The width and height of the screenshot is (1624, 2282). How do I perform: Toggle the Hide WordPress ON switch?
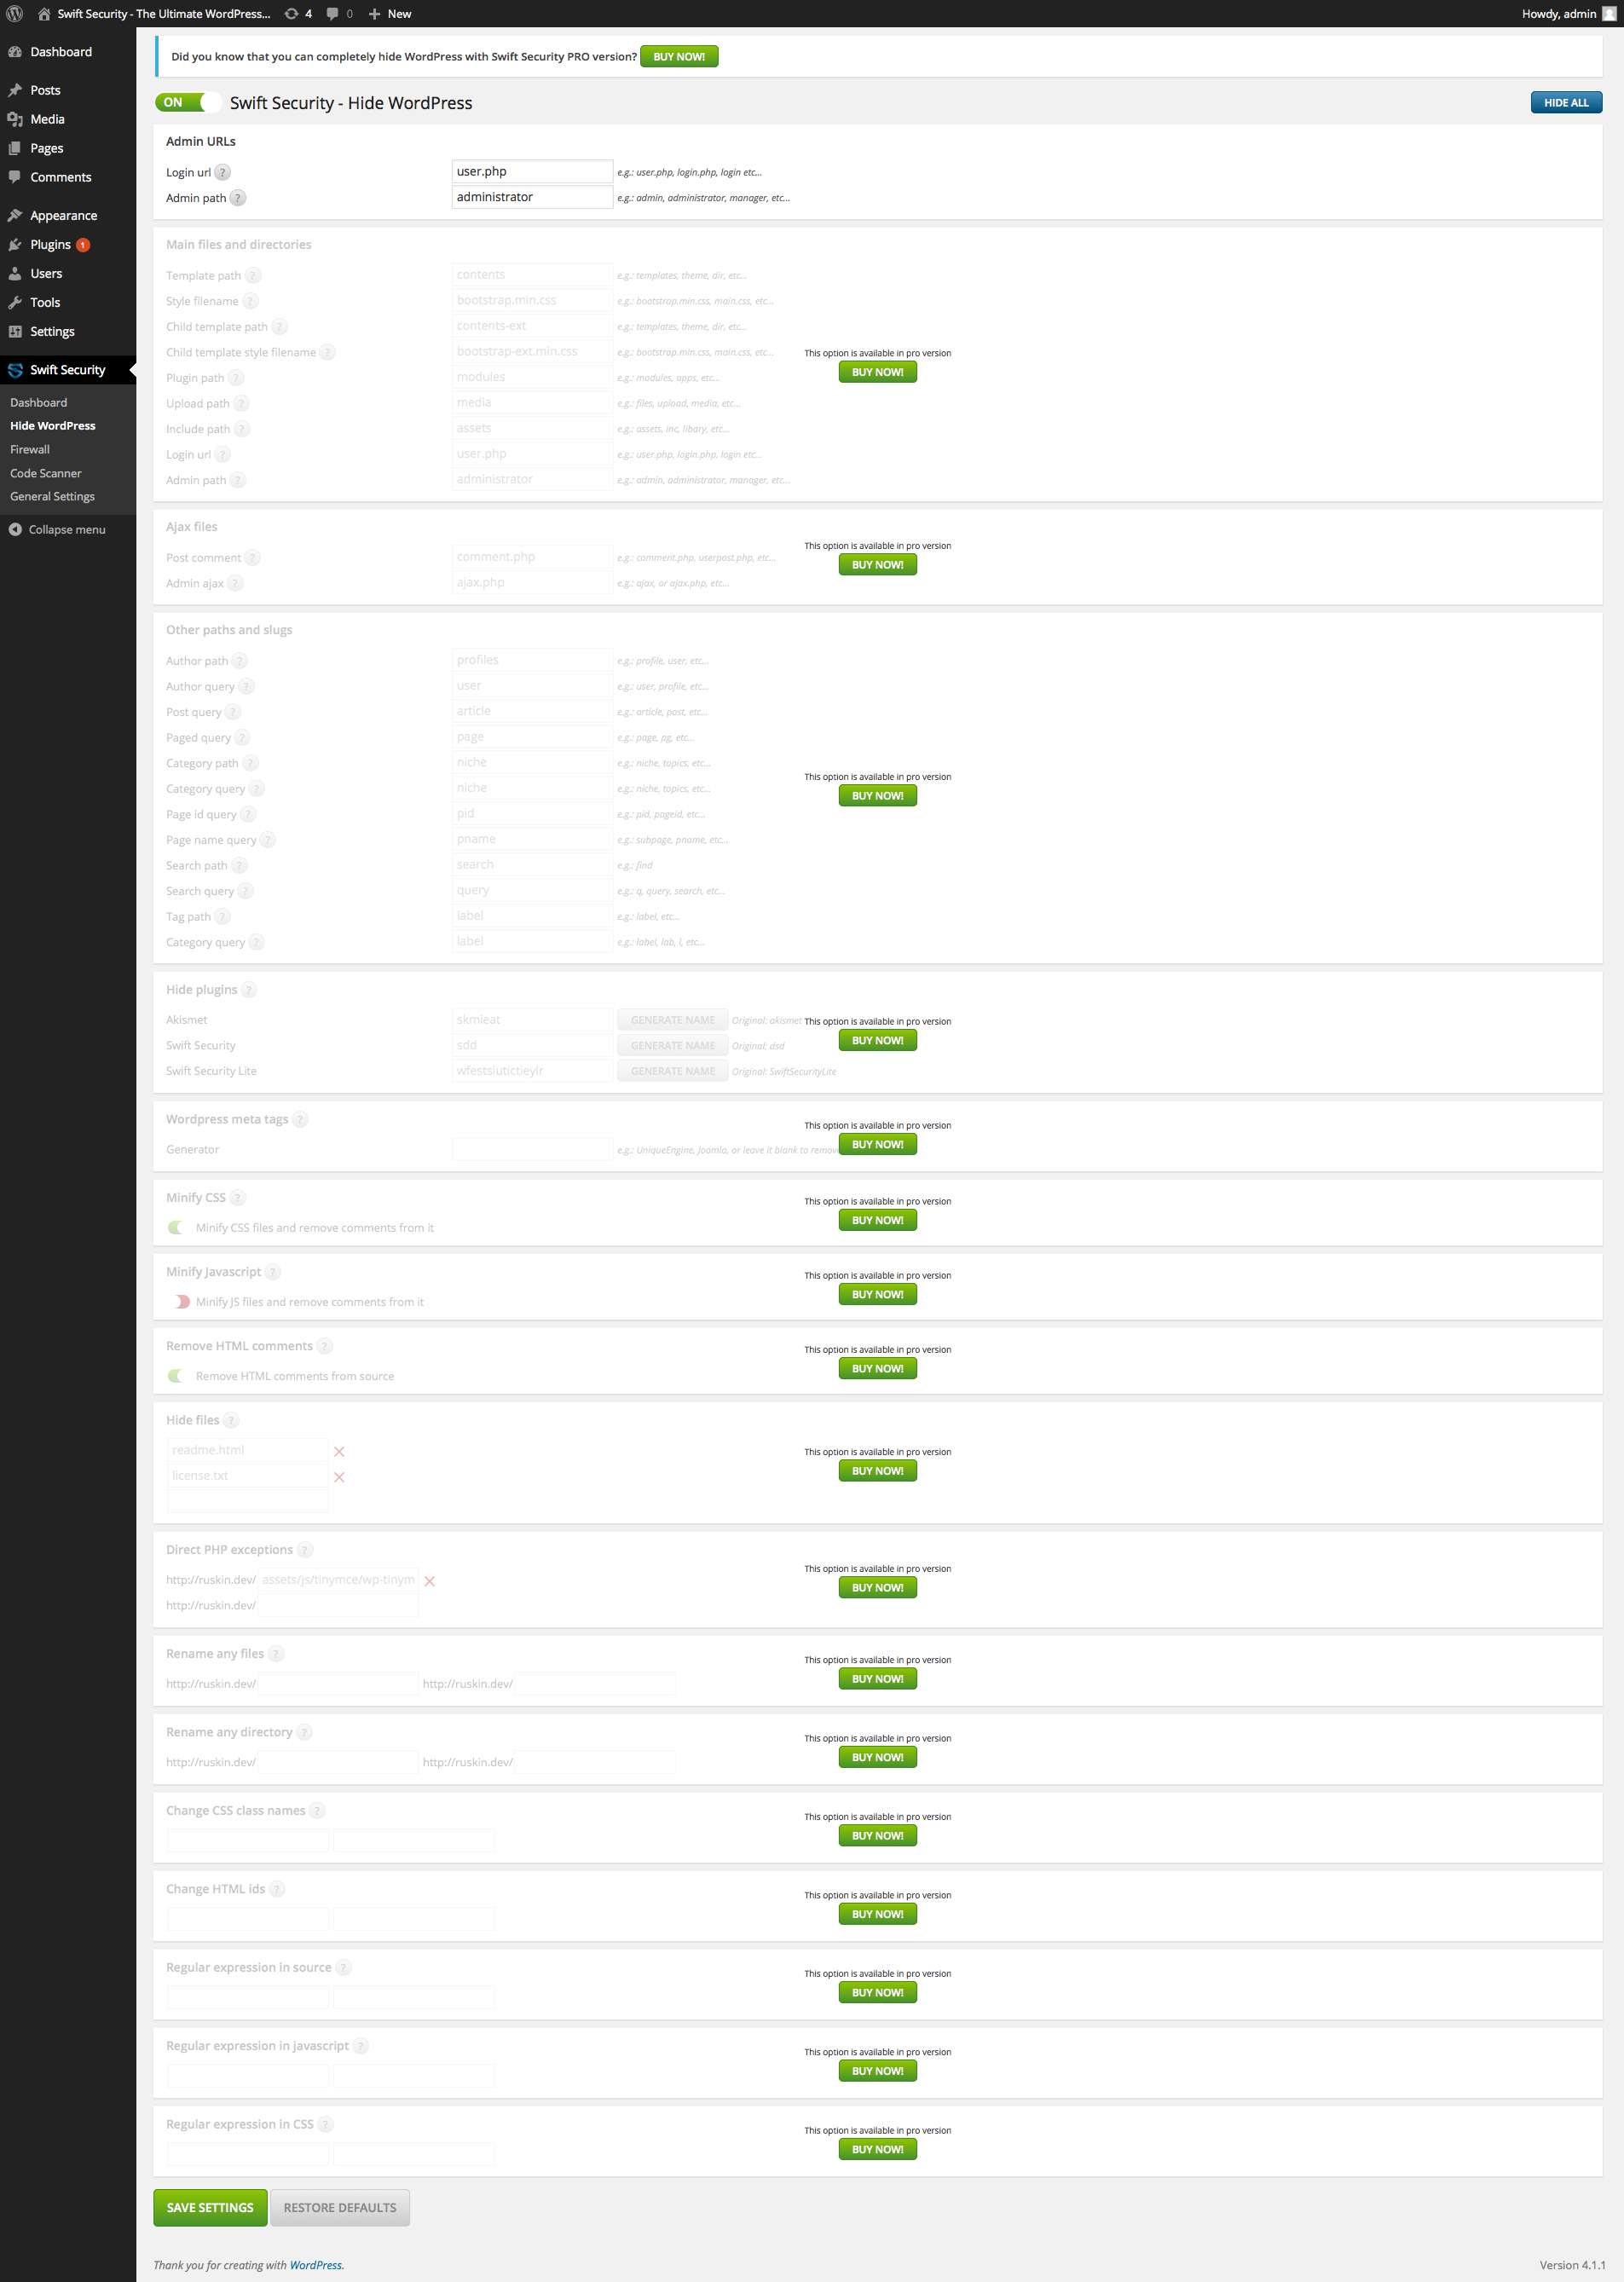point(188,103)
